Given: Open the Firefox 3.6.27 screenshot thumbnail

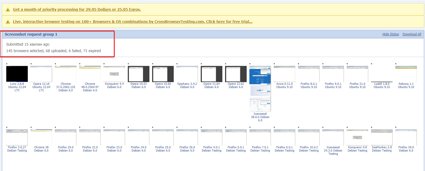Looking at the screenshot, I should point(17,137).
